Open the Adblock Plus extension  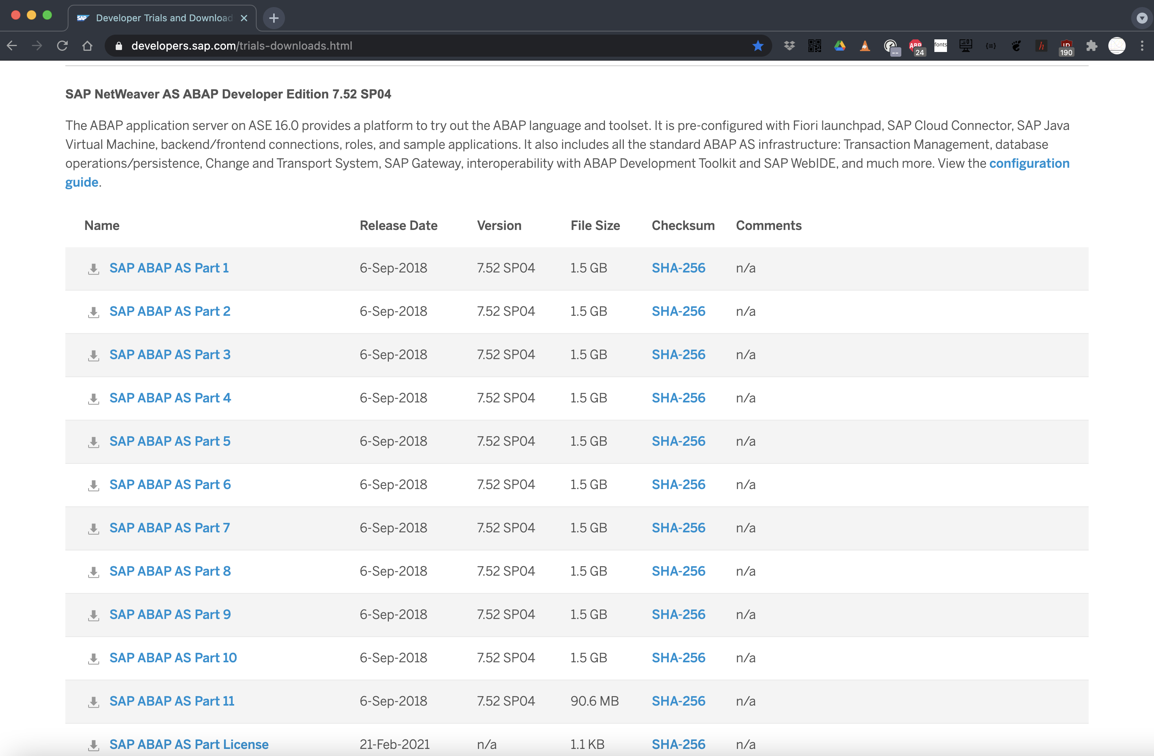(915, 46)
